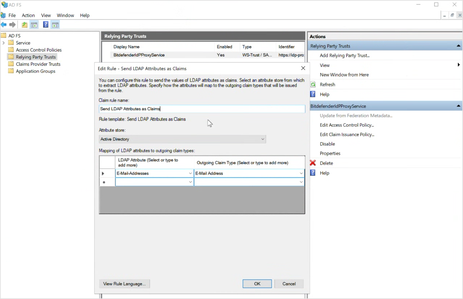This screenshot has height=299, width=463.
Task: Click the Application Groups folder icon
Action: [11, 71]
